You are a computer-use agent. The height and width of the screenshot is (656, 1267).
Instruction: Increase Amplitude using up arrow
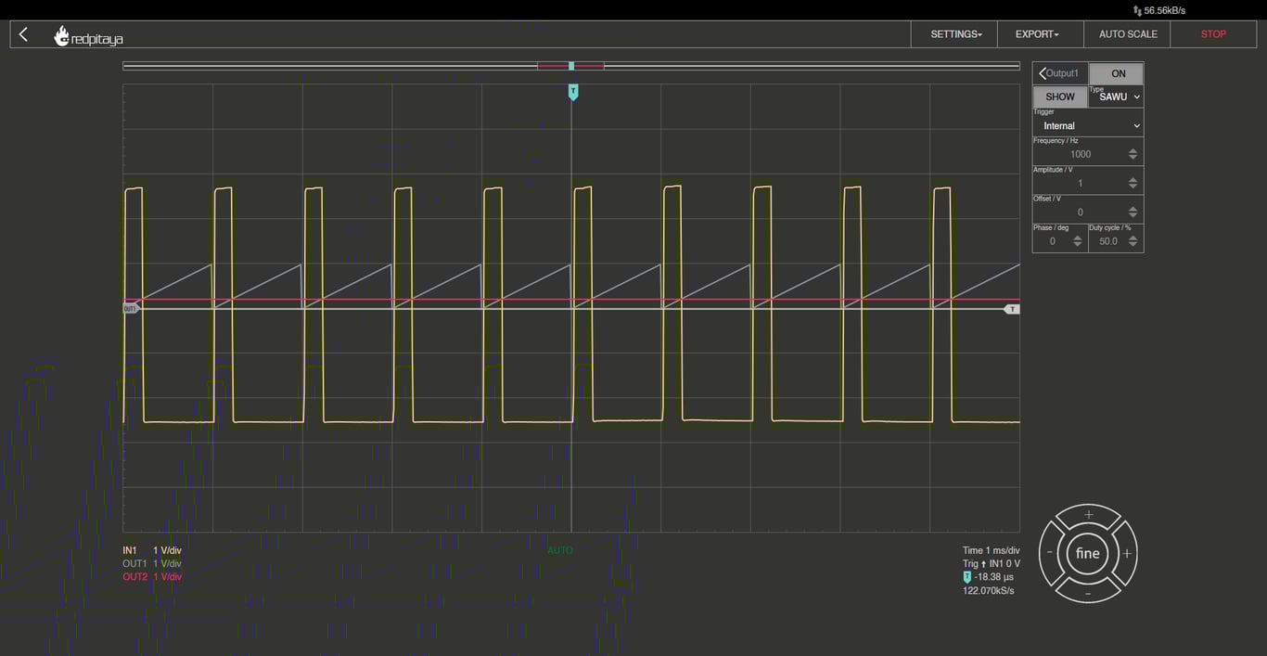pos(1133,180)
